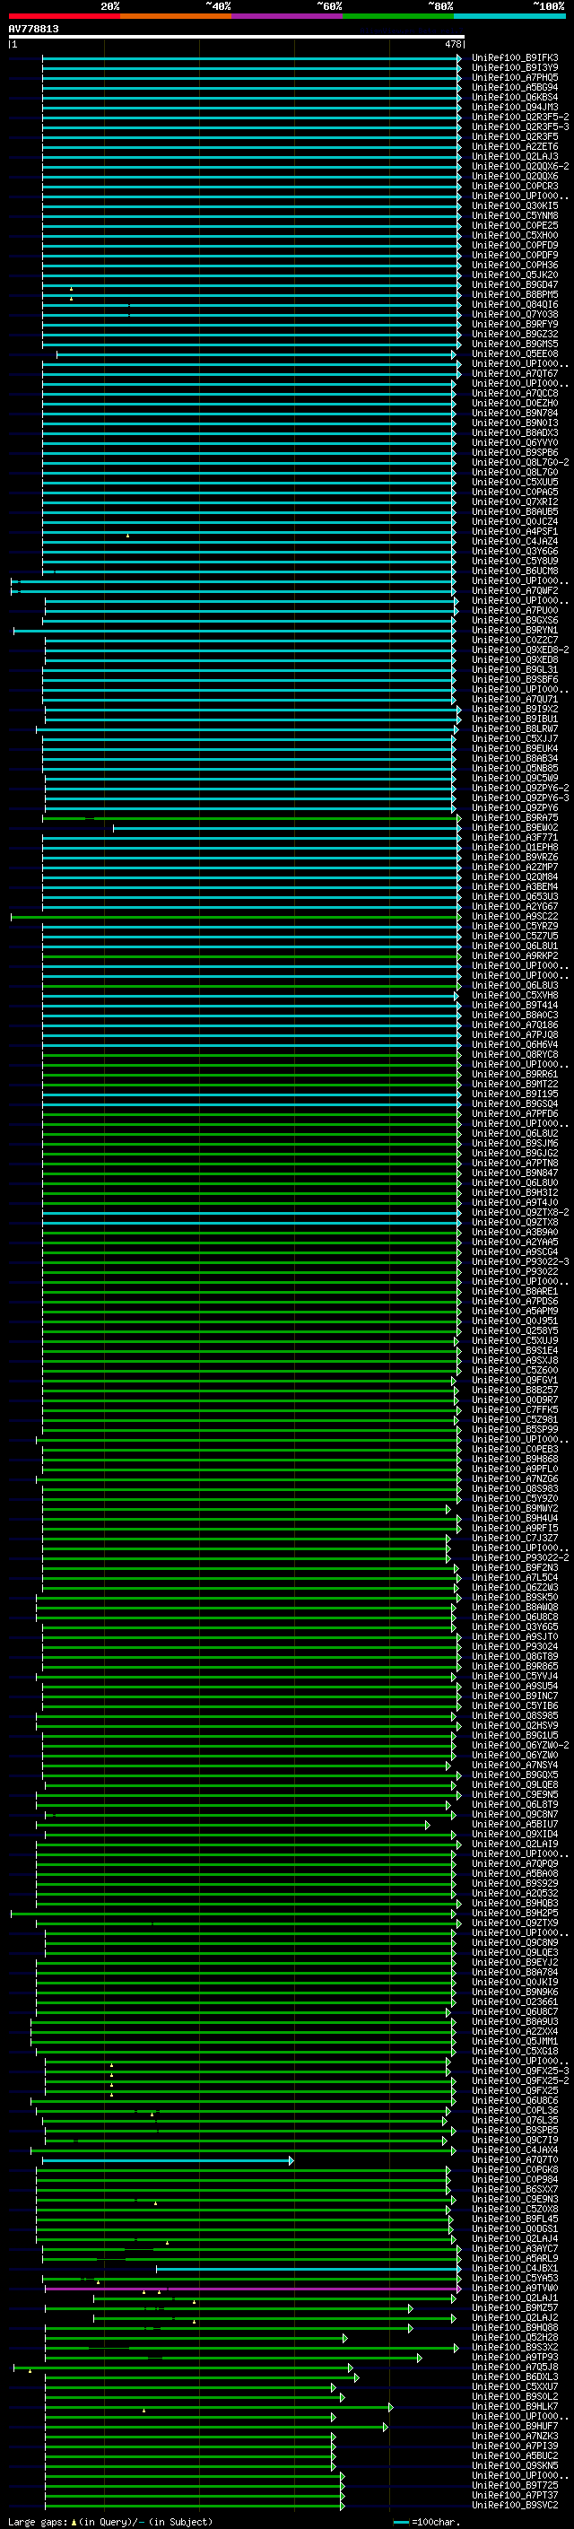This screenshot has height=2529, width=574.
Task: Select hit label UniRef100_Q7XRI2
Action: (x=514, y=502)
